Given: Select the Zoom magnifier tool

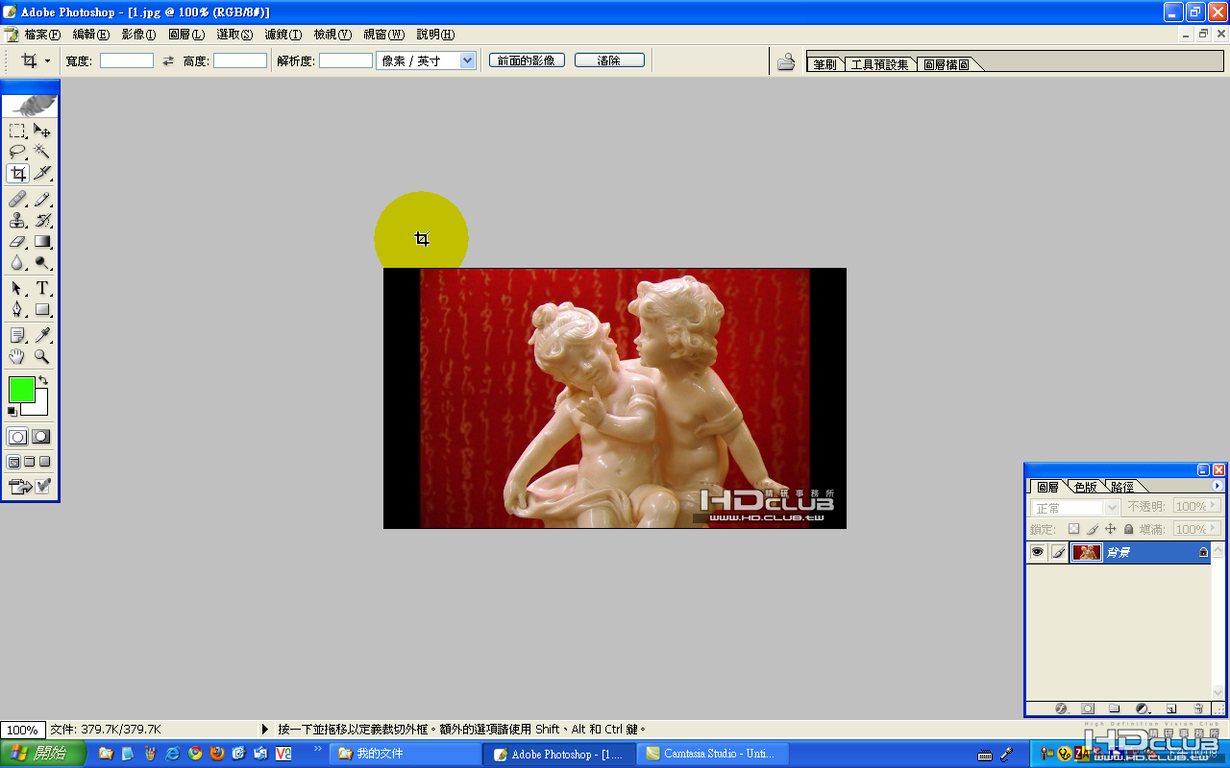Looking at the screenshot, I should point(42,356).
